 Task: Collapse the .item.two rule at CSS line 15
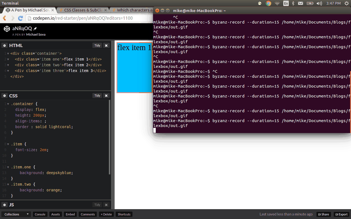click(8, 185)
